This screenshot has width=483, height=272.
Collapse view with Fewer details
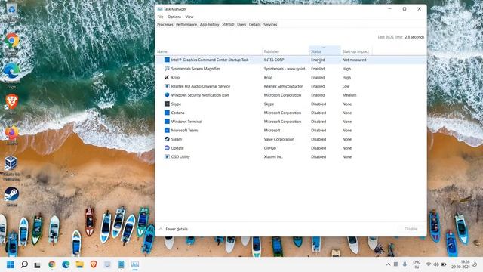click(174, 229)
